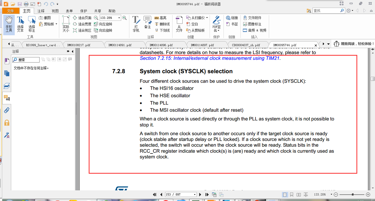
Task: Click the Rotate Left (向左旋转) icon
Action: (x=103, y=24)
